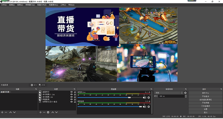Pop out the 来源 dock panel
Screen dimensions: 223x119
tap(74, 89)
